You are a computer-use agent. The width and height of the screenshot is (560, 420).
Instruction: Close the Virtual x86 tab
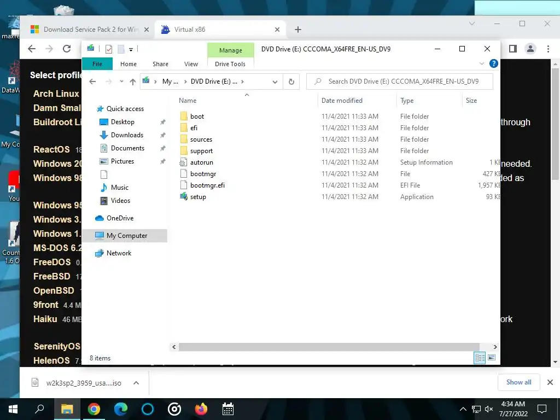(x=277, y=30)
